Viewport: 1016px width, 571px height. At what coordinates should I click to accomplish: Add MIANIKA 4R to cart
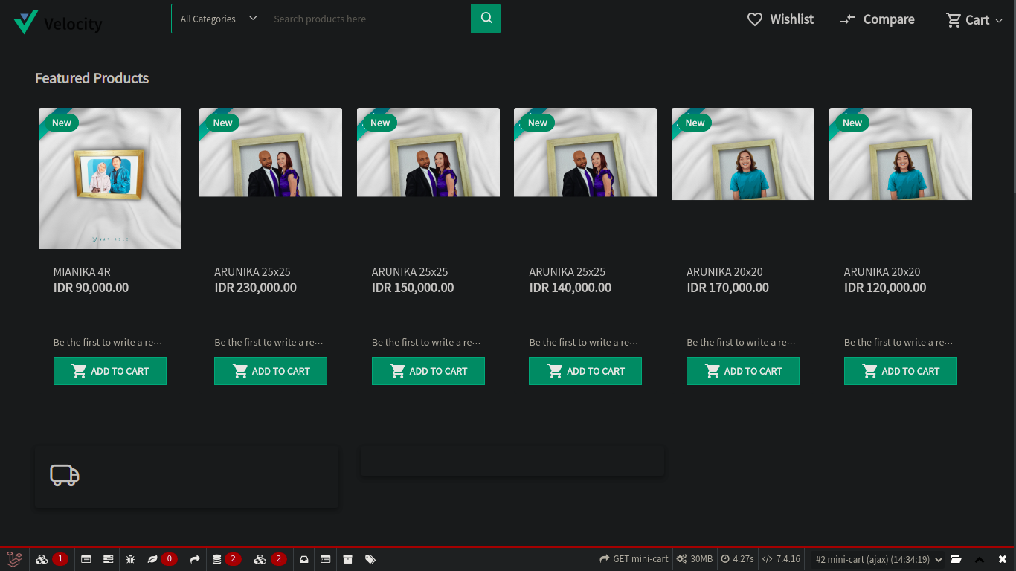click(x=110, y=371)
